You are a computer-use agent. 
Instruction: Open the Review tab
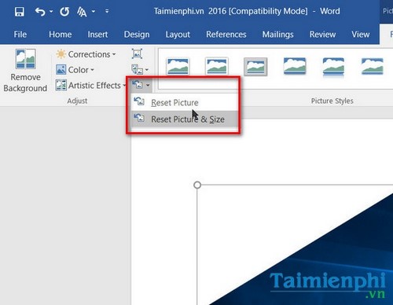(322, 35)
